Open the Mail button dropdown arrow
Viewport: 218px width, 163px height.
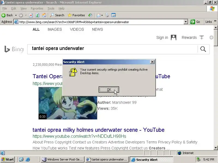point(102,15)
